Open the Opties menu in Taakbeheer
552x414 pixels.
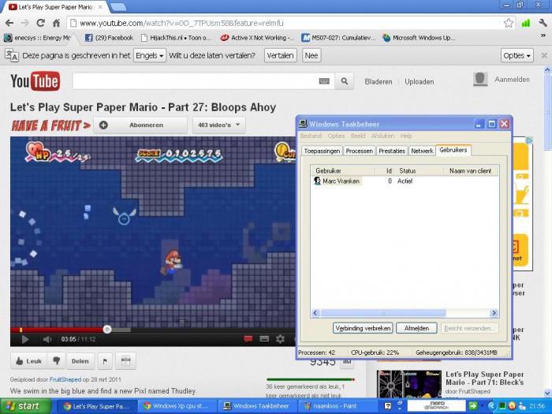tap(336, 136)
